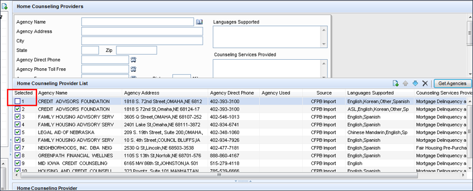Click into the Languages Supported text area
Viewport: 473px width, 191px height.
coord(267,37)
